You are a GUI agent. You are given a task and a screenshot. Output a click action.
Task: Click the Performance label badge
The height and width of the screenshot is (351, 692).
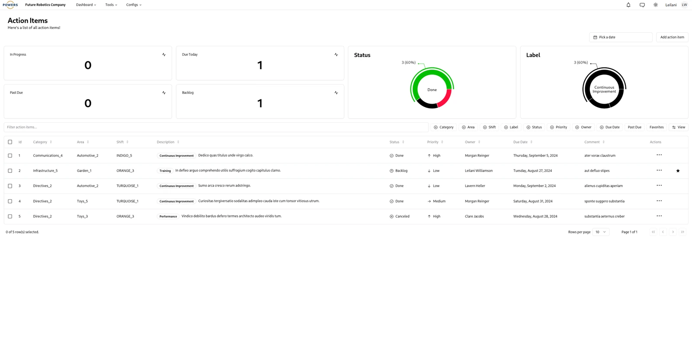coord(168,216)
